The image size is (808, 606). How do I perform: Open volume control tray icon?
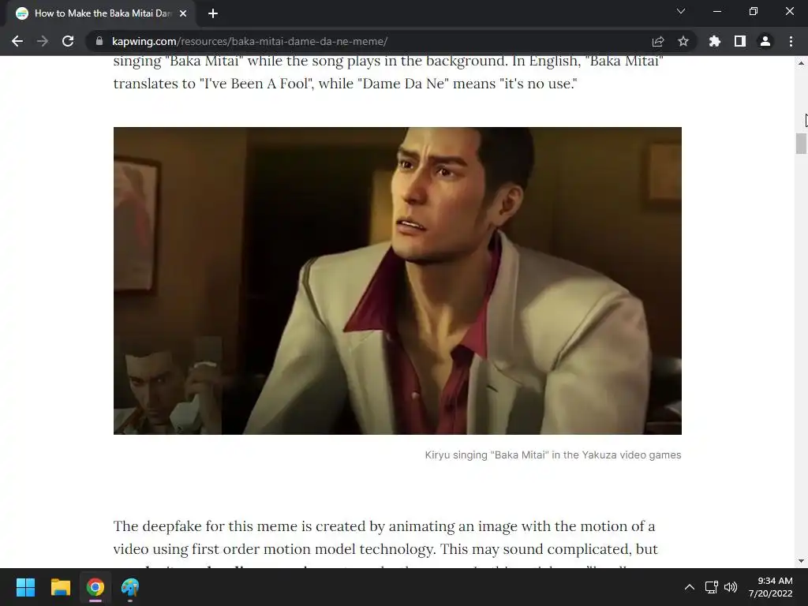point(731,587)
